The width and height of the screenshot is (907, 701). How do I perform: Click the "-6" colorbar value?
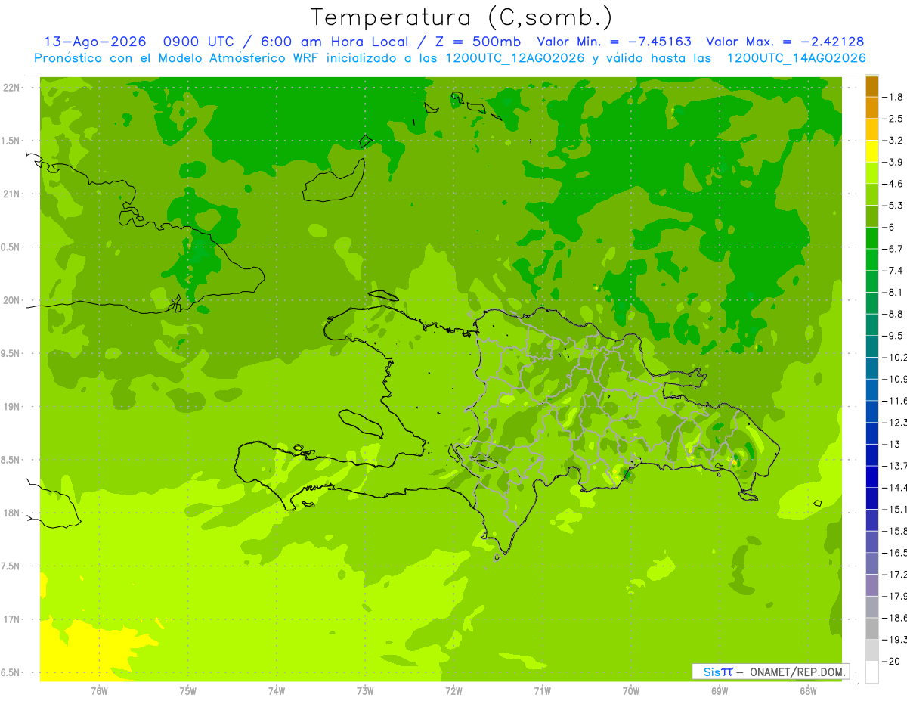click(x=890, y=227)
